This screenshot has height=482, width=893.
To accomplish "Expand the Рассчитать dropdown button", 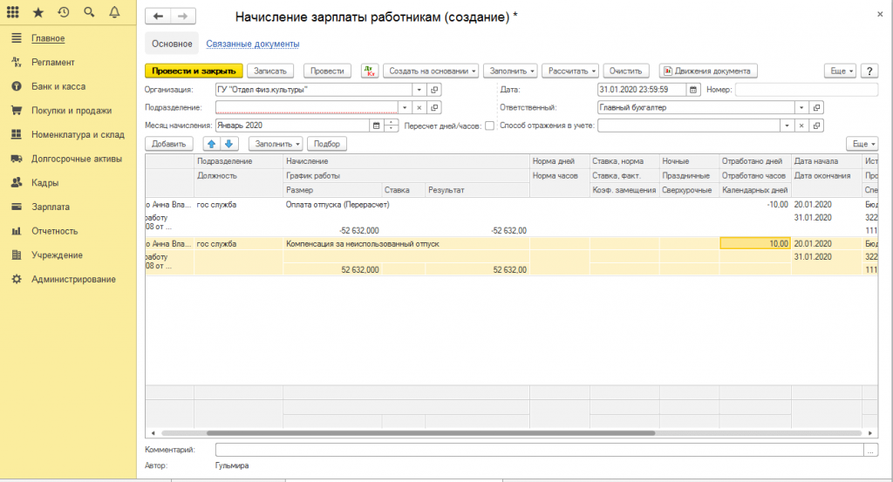I will click(x=570, y=71).
